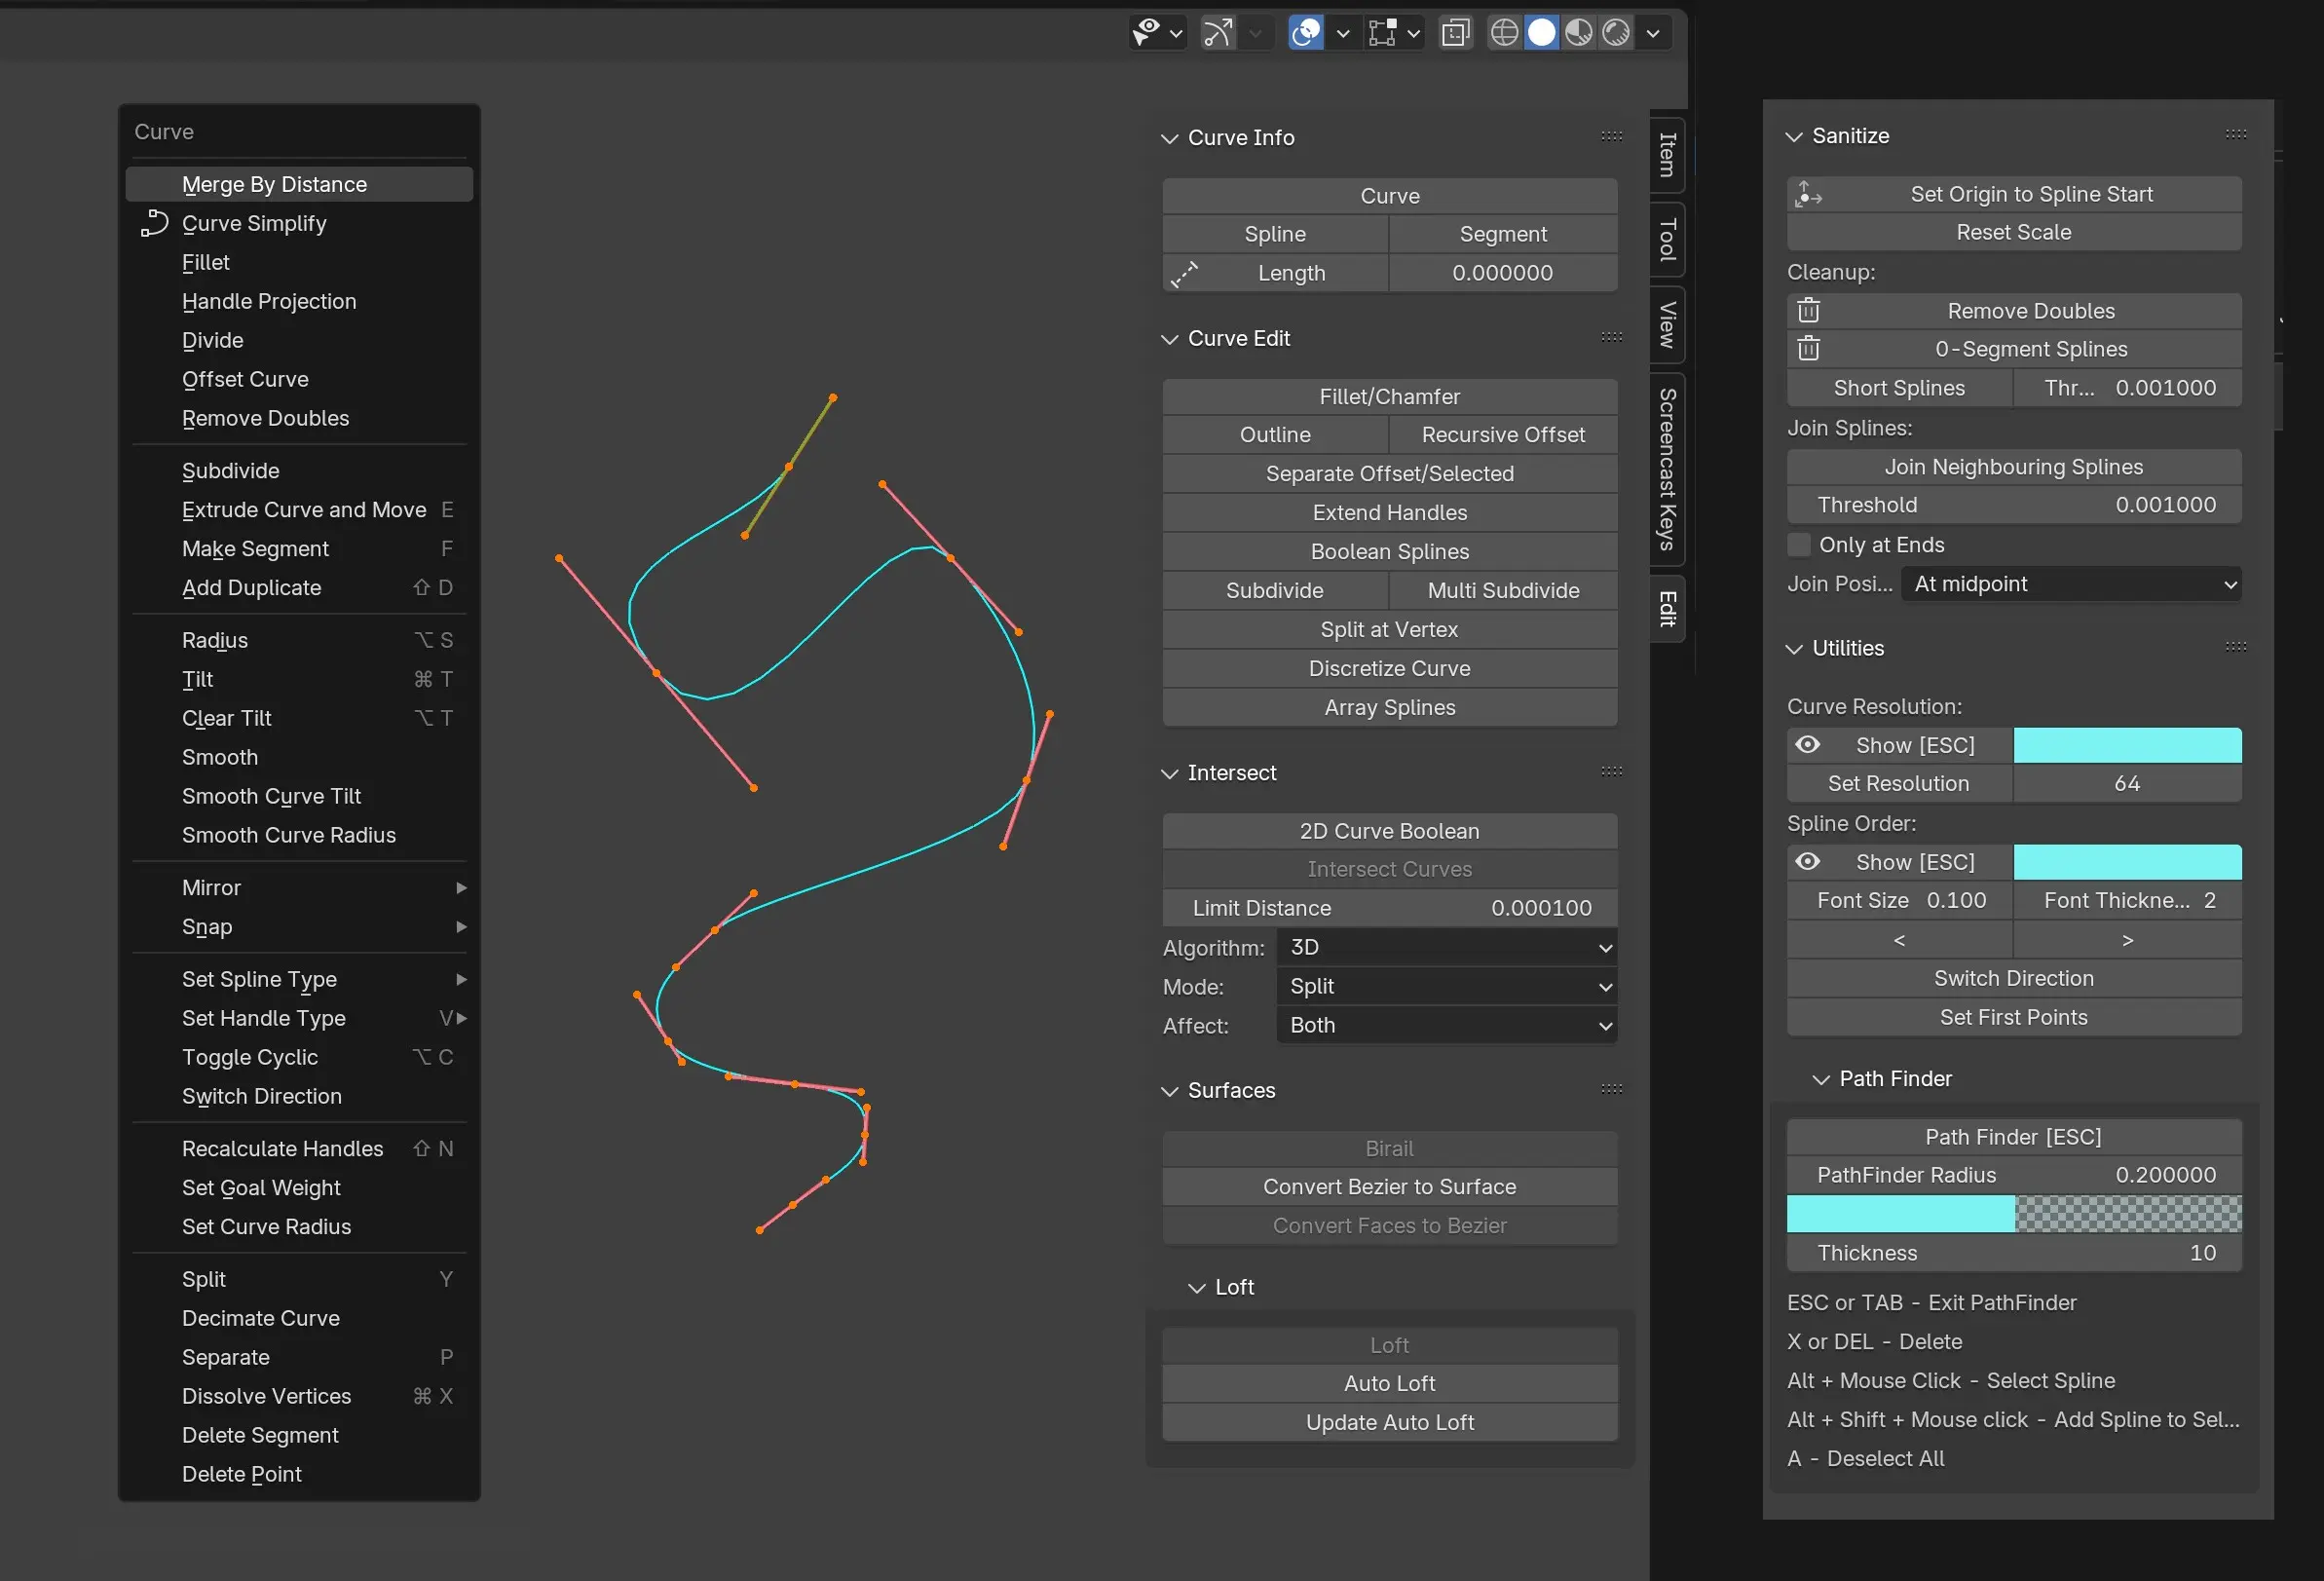2324x1581 pixels.
Task: Click the PathFinder Radius field
Action: [2013, 1175]
